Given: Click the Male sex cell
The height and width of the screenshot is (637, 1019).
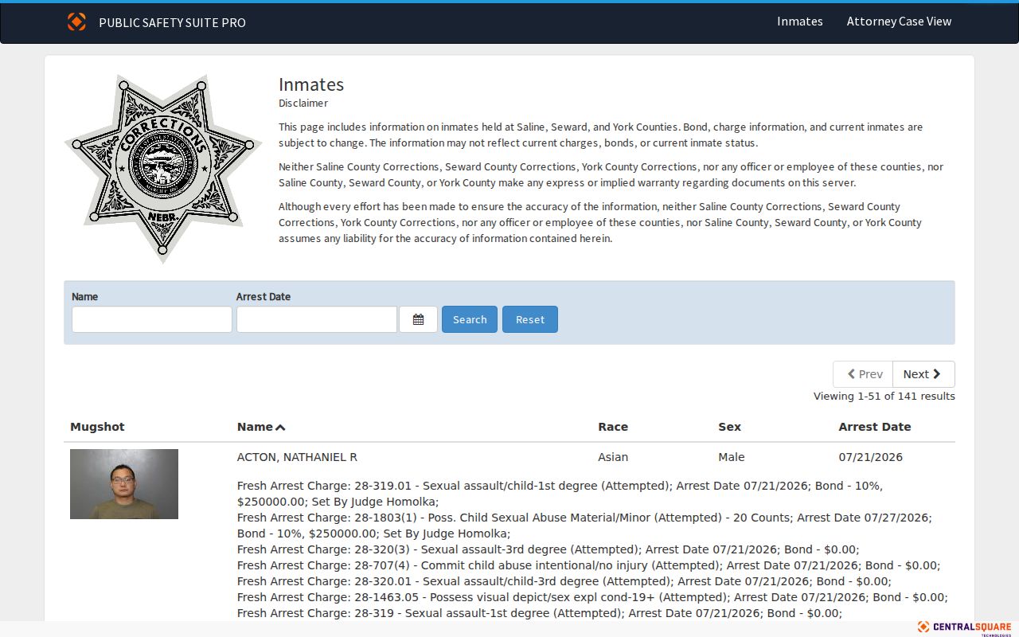Looking at the screenshot, I should pyautogui.click(x=732, y=457).
